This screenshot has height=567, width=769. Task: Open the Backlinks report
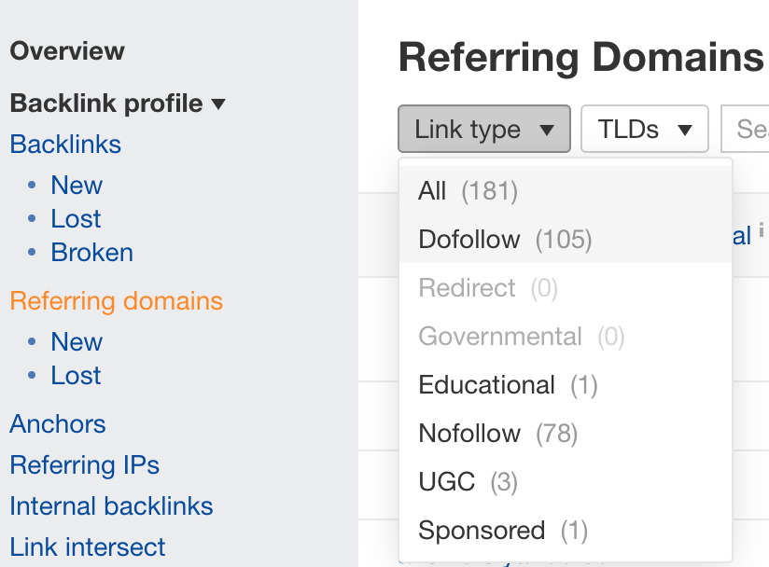(x=65, y=145)
